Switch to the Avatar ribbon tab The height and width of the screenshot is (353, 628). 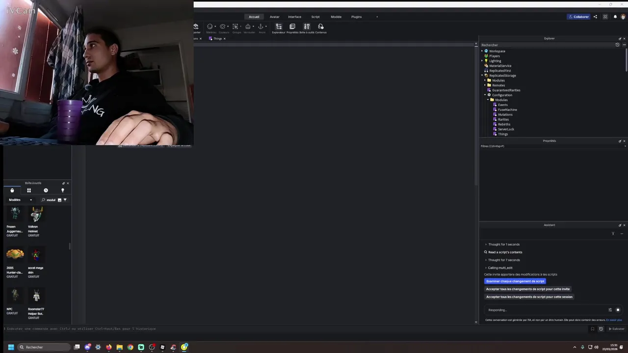(275, 17)
